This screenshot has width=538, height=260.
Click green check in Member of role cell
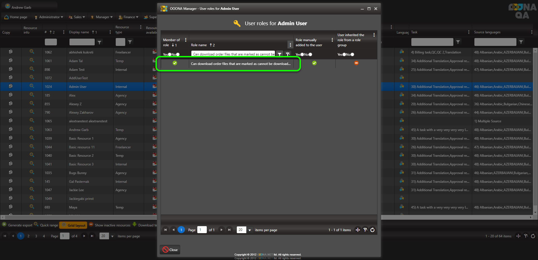point(175,63)
